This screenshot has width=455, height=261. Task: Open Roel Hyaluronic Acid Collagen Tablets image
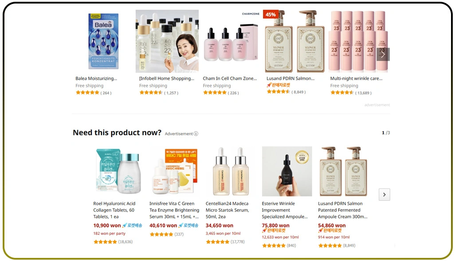click(119, 171)
